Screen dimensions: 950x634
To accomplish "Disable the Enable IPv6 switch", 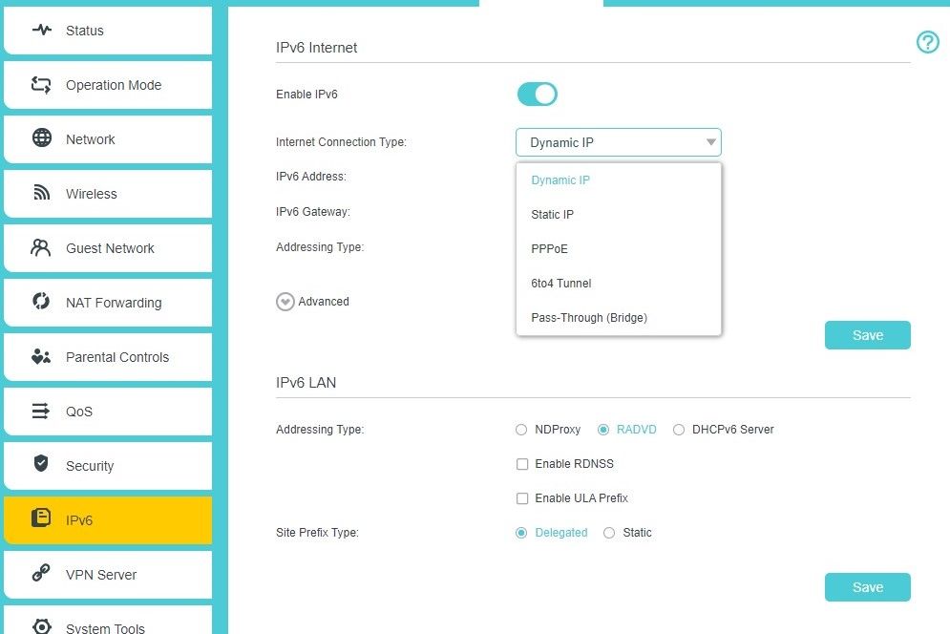I will 537,94.
